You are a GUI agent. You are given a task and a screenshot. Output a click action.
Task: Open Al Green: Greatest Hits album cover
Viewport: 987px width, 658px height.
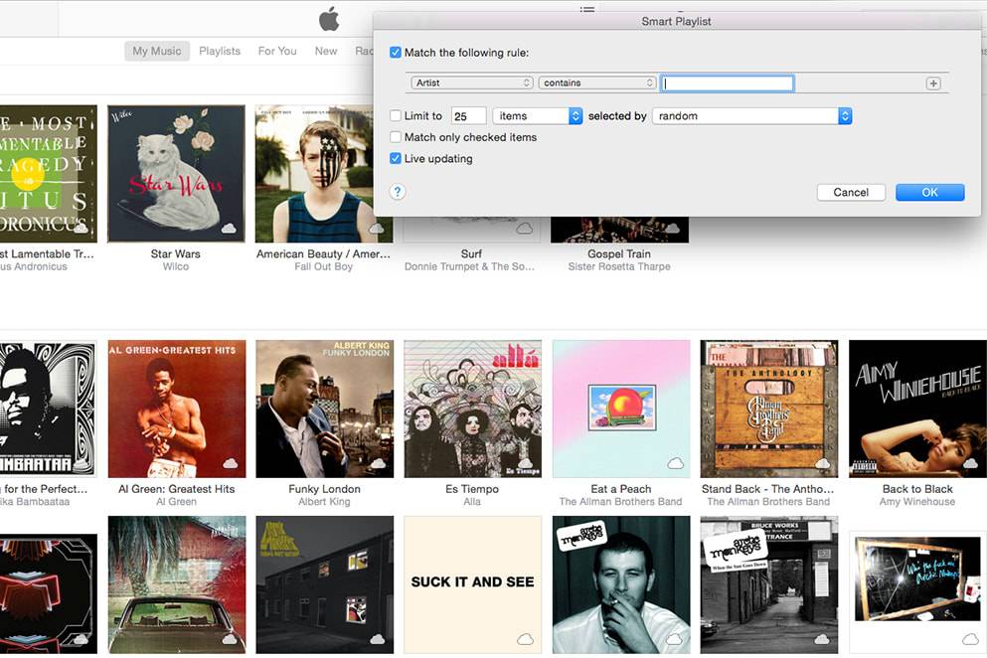coord(177,409)
